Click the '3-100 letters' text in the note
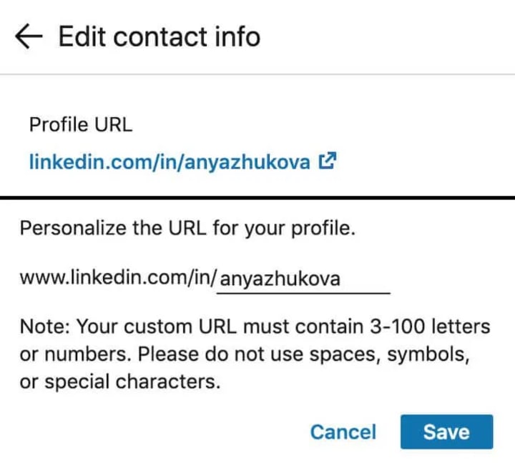515x463 pixels. tap(430, 327)
